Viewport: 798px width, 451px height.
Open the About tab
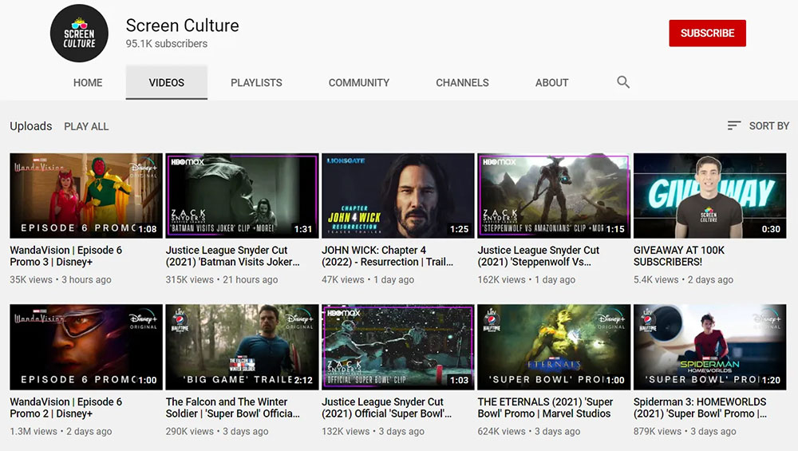pos(551,82)
